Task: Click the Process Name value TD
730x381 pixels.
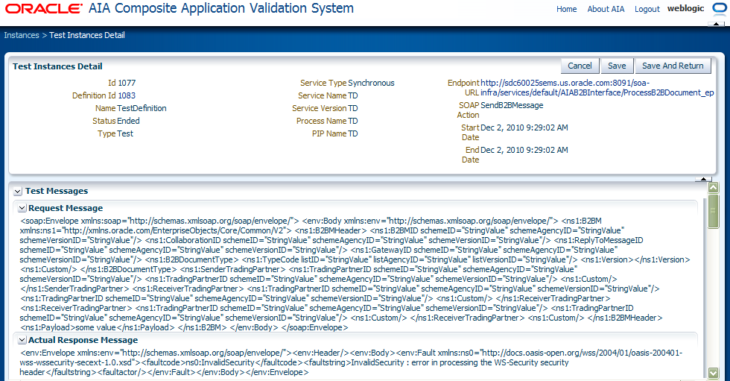Action: (x=352, y=121)
